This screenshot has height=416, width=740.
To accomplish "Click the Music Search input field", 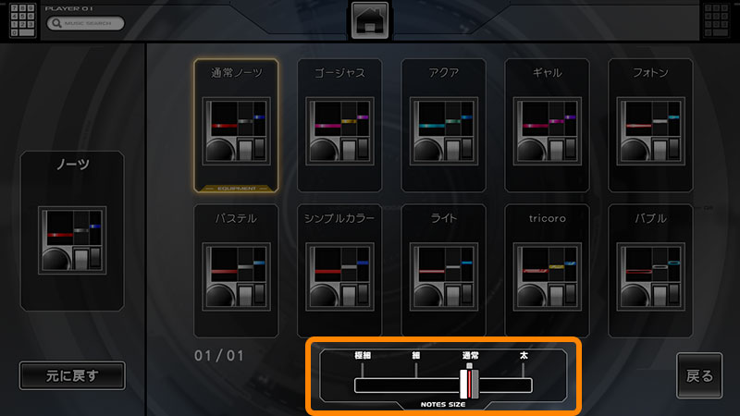I will [85, 23].
